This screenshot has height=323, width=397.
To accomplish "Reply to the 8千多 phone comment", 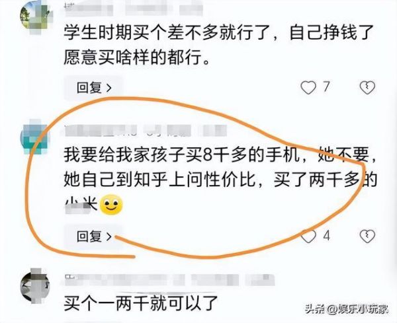I will point(94,236).
